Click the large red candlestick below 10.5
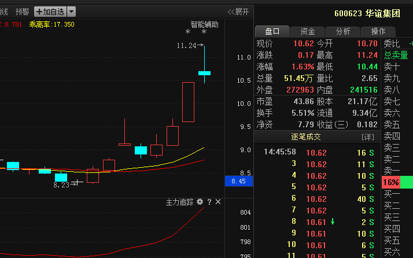The image size is (413, 258). (x=189, y=102)
